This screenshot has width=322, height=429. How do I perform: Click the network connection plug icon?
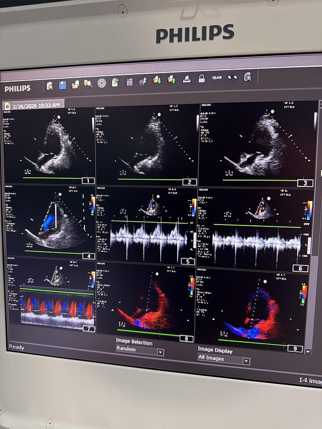tap(232, 77)
